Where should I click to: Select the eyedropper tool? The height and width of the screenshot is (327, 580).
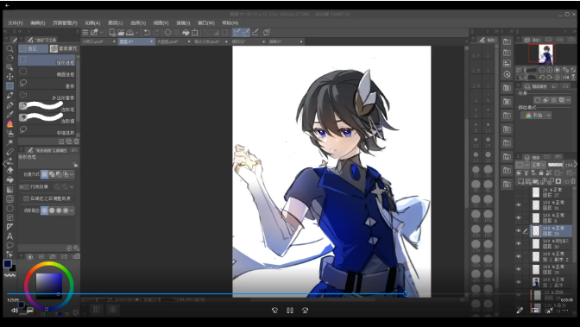(x=10, y=114)
